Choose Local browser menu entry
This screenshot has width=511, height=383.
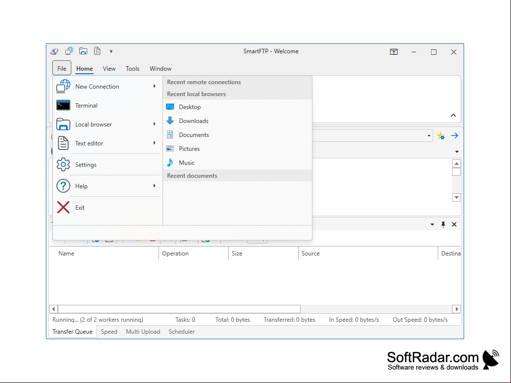[107, 124]
